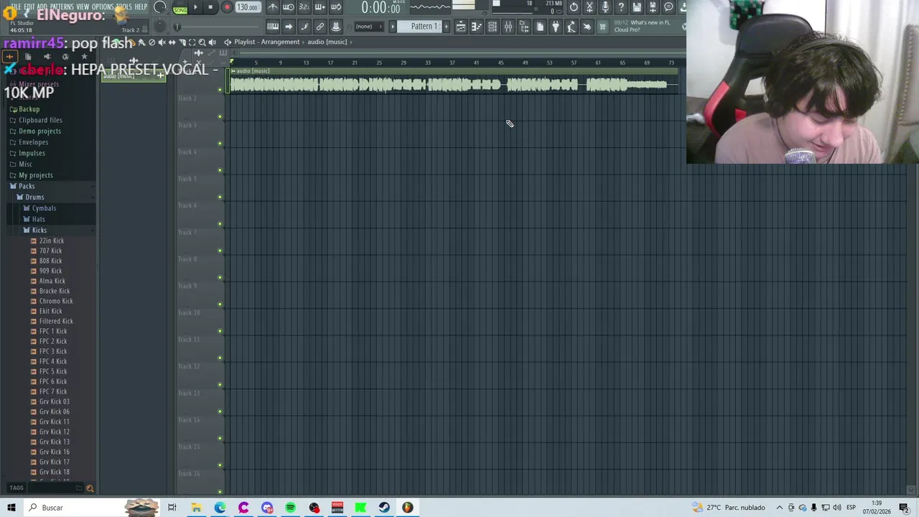This screenshot has height=517, width=919.
Task: Toggle the Browser panel icon
Action: coord(523,27)
